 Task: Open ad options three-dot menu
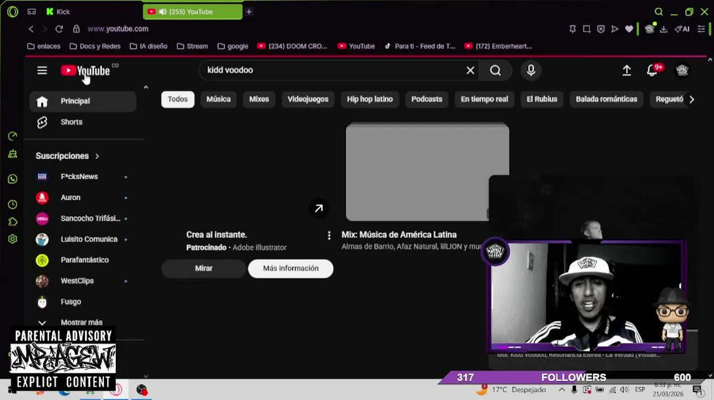329,236
